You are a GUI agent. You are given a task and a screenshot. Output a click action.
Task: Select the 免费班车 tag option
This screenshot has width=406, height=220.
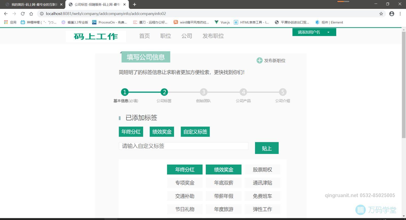262,196
